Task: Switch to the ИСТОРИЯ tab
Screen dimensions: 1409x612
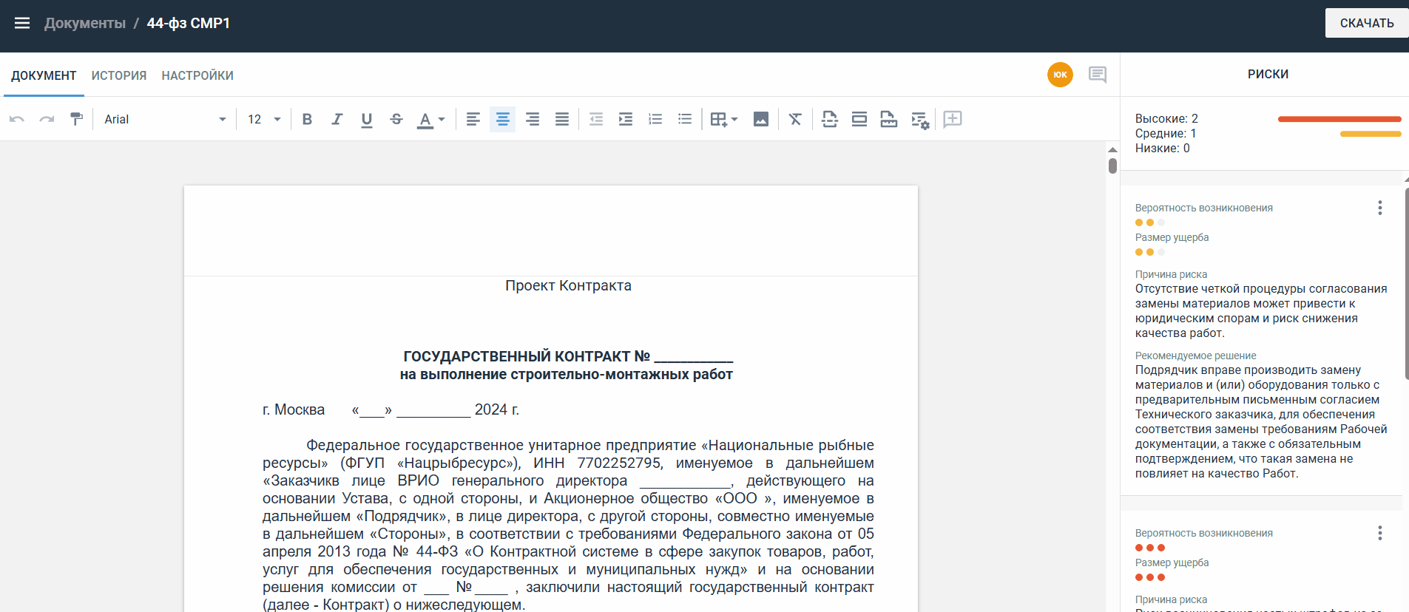Action: [119, 75]
